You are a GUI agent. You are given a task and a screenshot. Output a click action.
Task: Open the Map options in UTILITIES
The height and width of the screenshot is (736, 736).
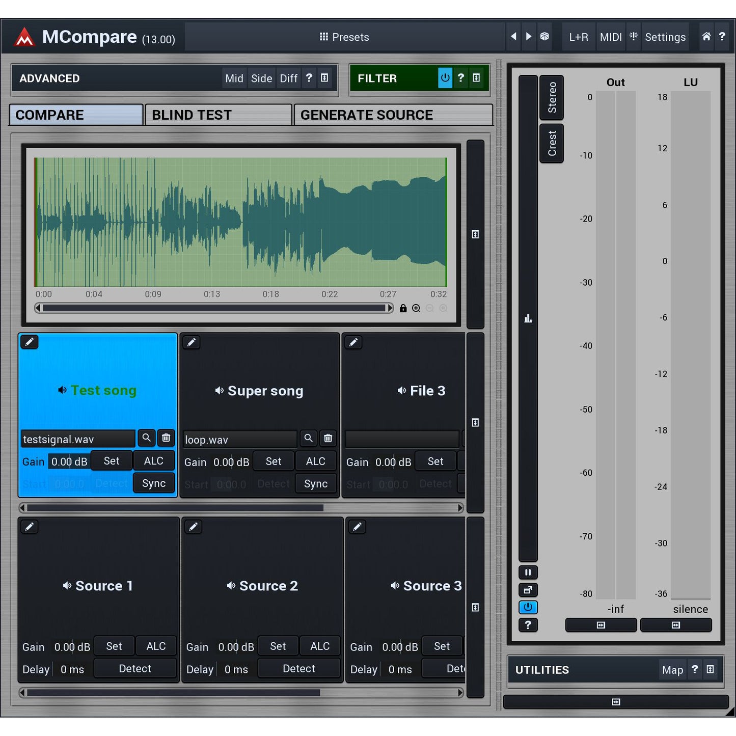click(672, 670)
